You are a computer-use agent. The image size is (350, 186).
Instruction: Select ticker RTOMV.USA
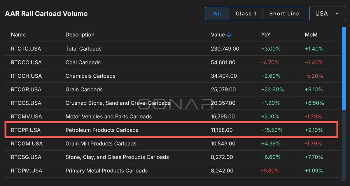(27, 117)
